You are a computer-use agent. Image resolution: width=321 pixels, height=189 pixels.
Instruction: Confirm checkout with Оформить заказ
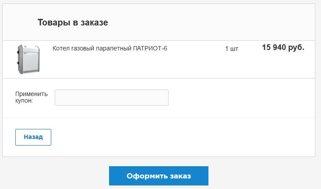pyautogui.click(x=159, y=176)
